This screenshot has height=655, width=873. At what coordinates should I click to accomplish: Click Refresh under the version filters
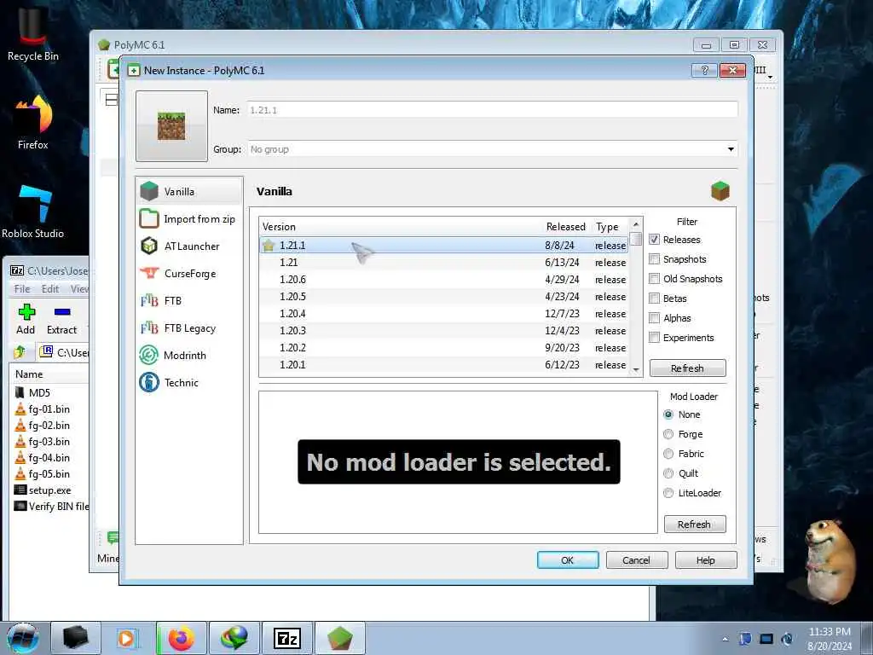point(688,368)
